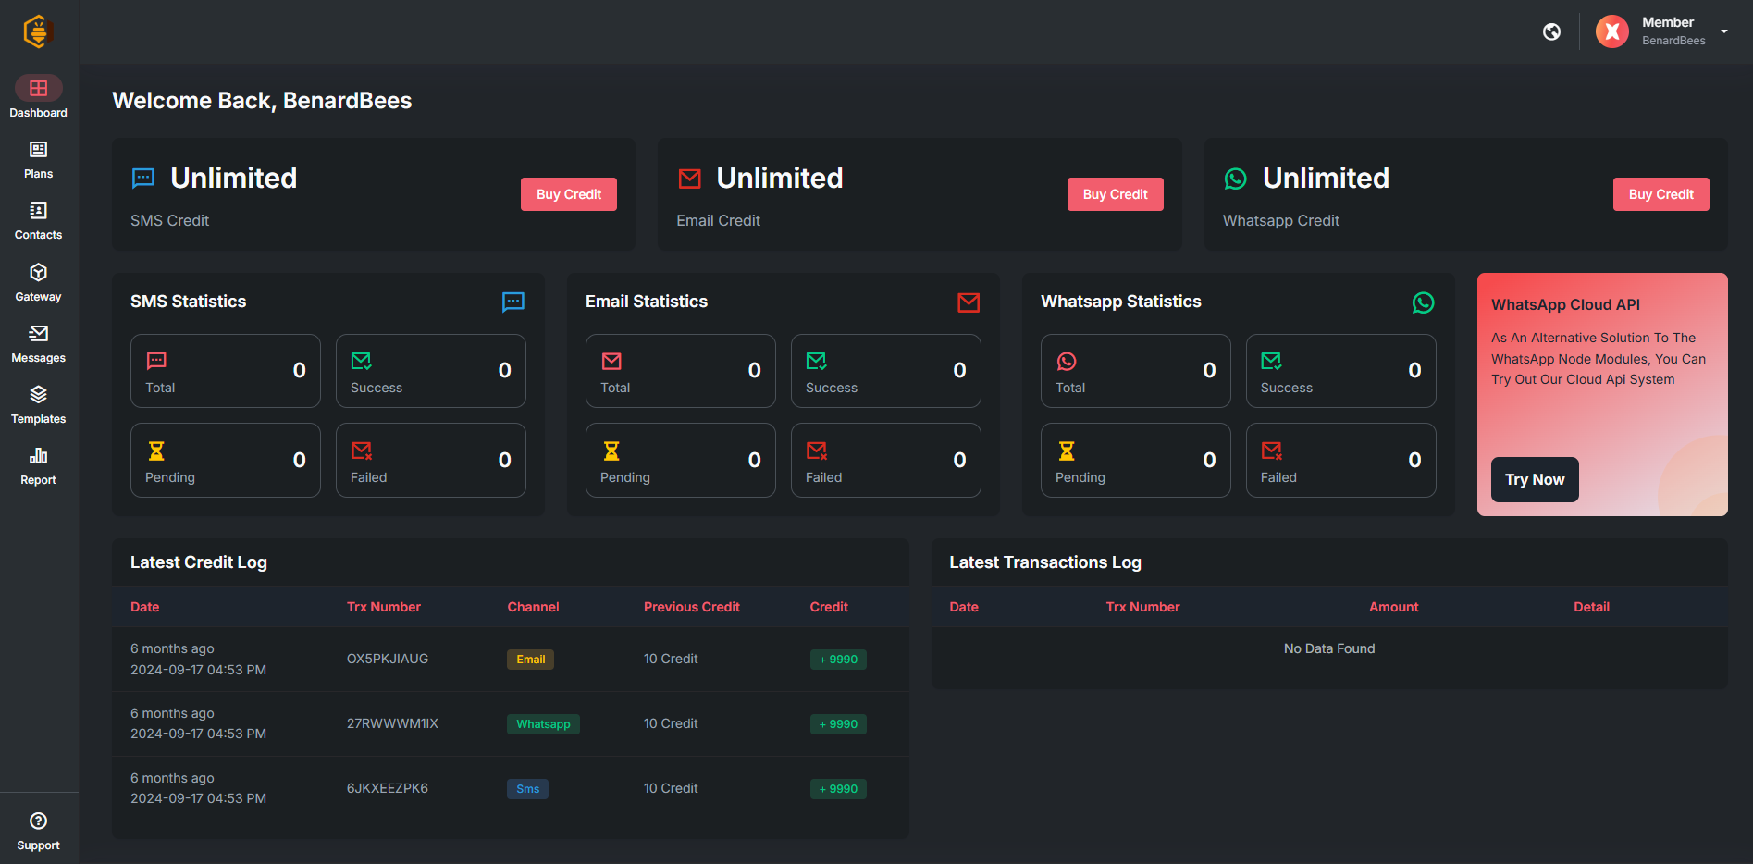Screen dimensions: 1753x864
Task: Open the Support help icon
Action: tap(38, 821)
